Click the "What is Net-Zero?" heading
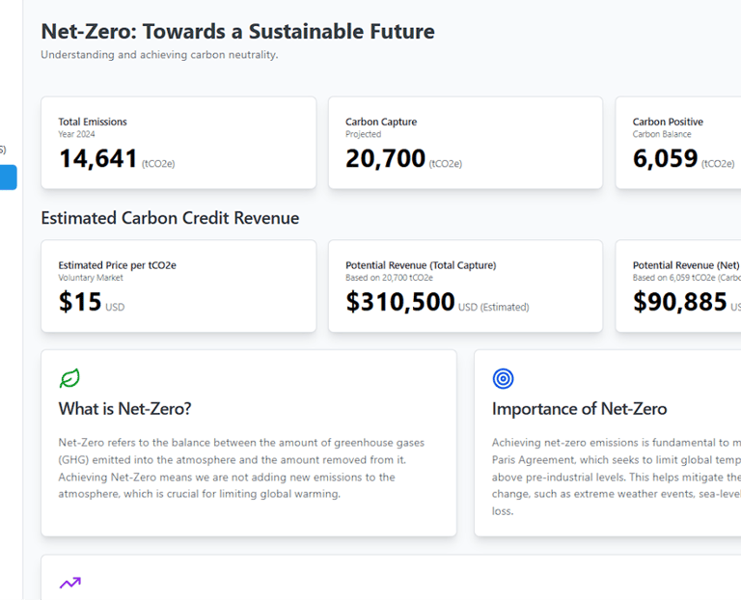 (x=124, y=409)
